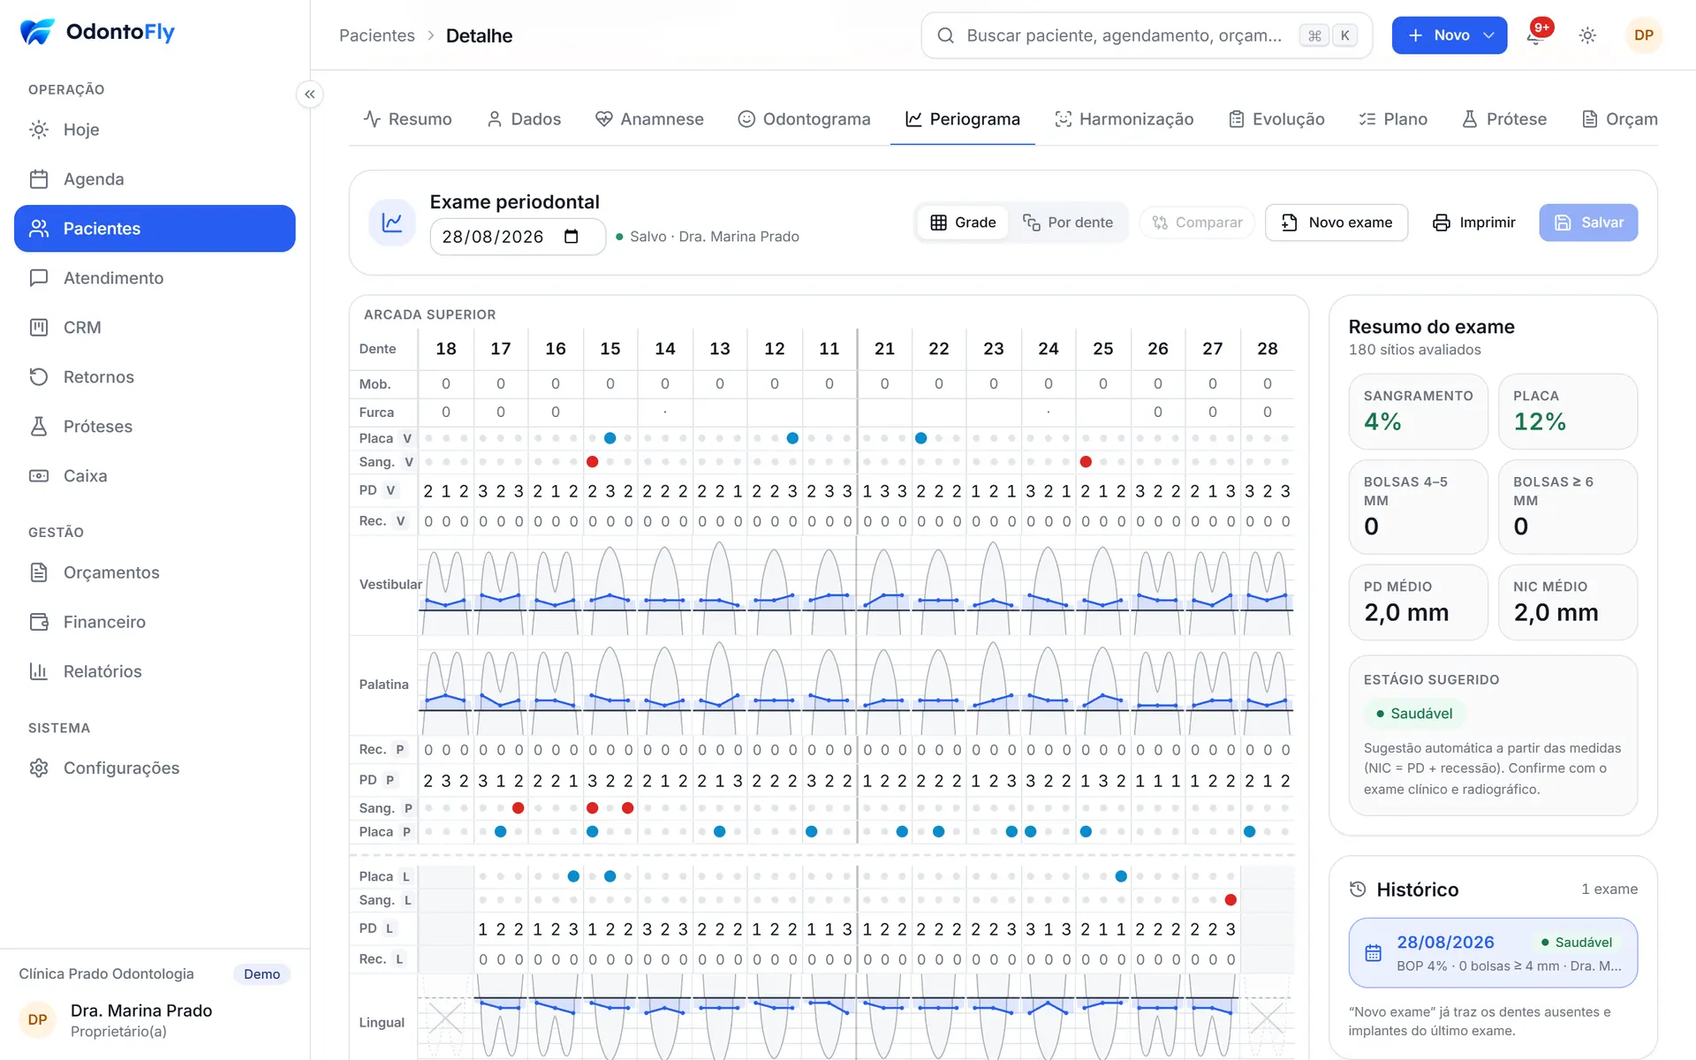Open the Hoje sidebar item

155,130
